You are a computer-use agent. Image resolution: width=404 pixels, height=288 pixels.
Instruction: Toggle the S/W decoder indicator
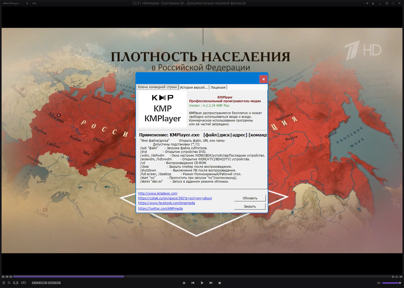click(35, 283)
